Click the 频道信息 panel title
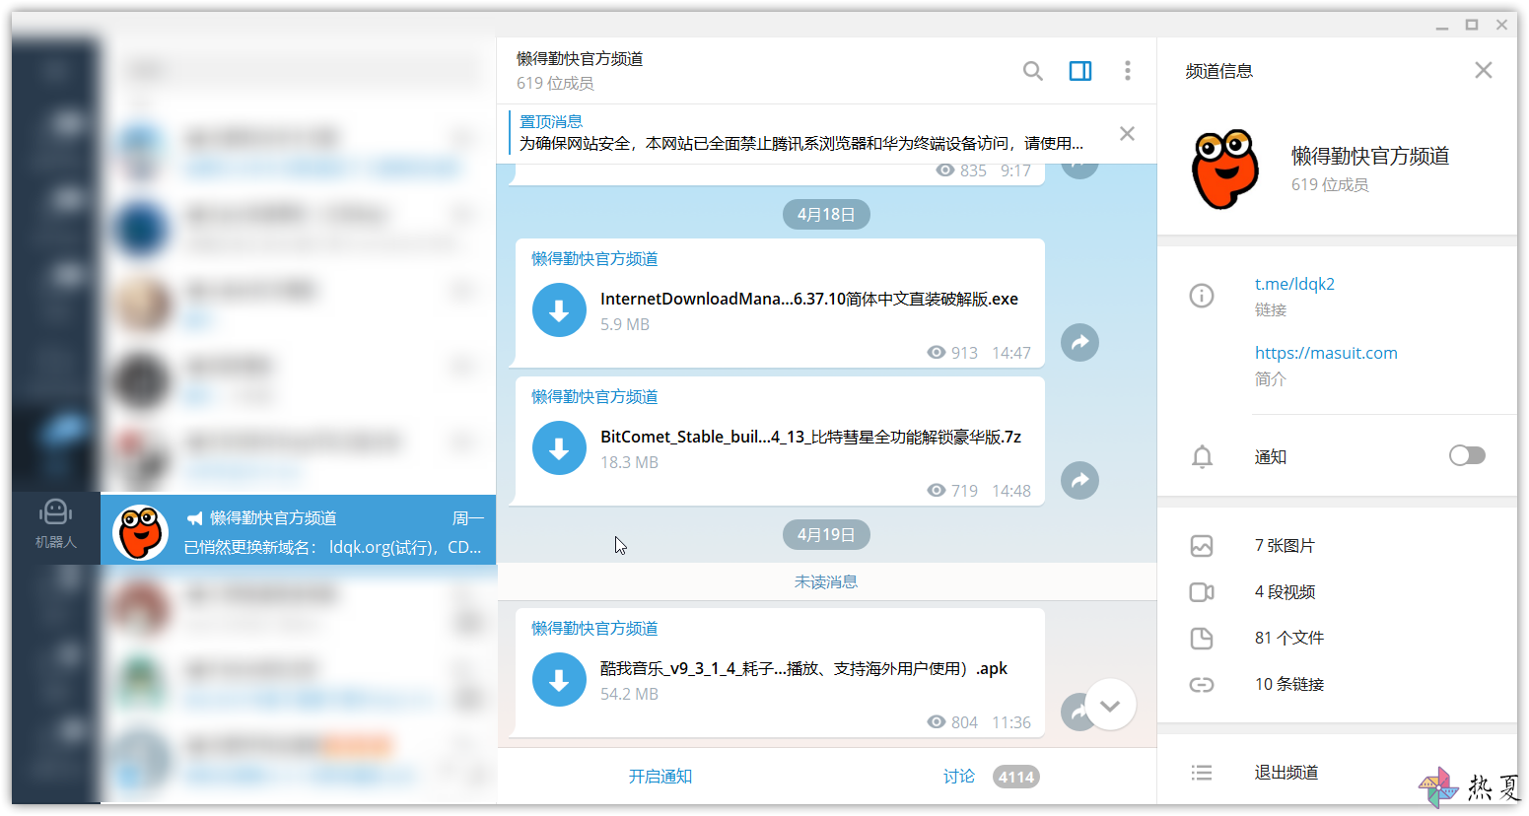Viewport: 1529px width, 816px height. tap(1219, 71)
